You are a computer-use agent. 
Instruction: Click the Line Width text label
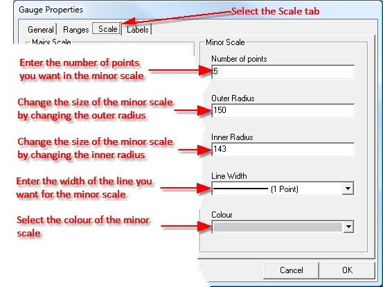click(229, 176)
